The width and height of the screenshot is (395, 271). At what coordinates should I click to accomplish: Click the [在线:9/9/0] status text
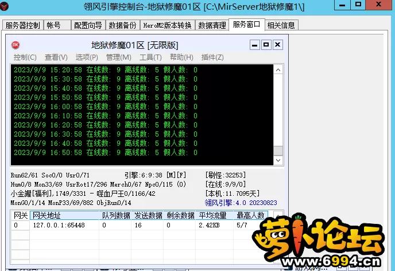[225, 184]
